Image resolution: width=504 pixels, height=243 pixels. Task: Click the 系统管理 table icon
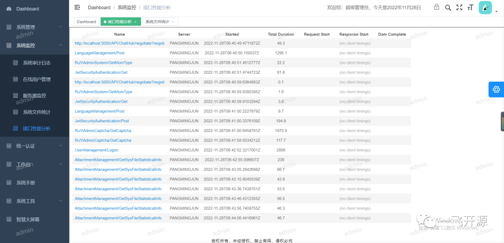pos(9,28)
